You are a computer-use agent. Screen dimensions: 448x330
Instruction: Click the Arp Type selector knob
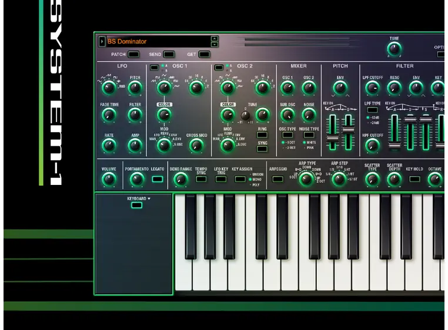coord(306,179)
